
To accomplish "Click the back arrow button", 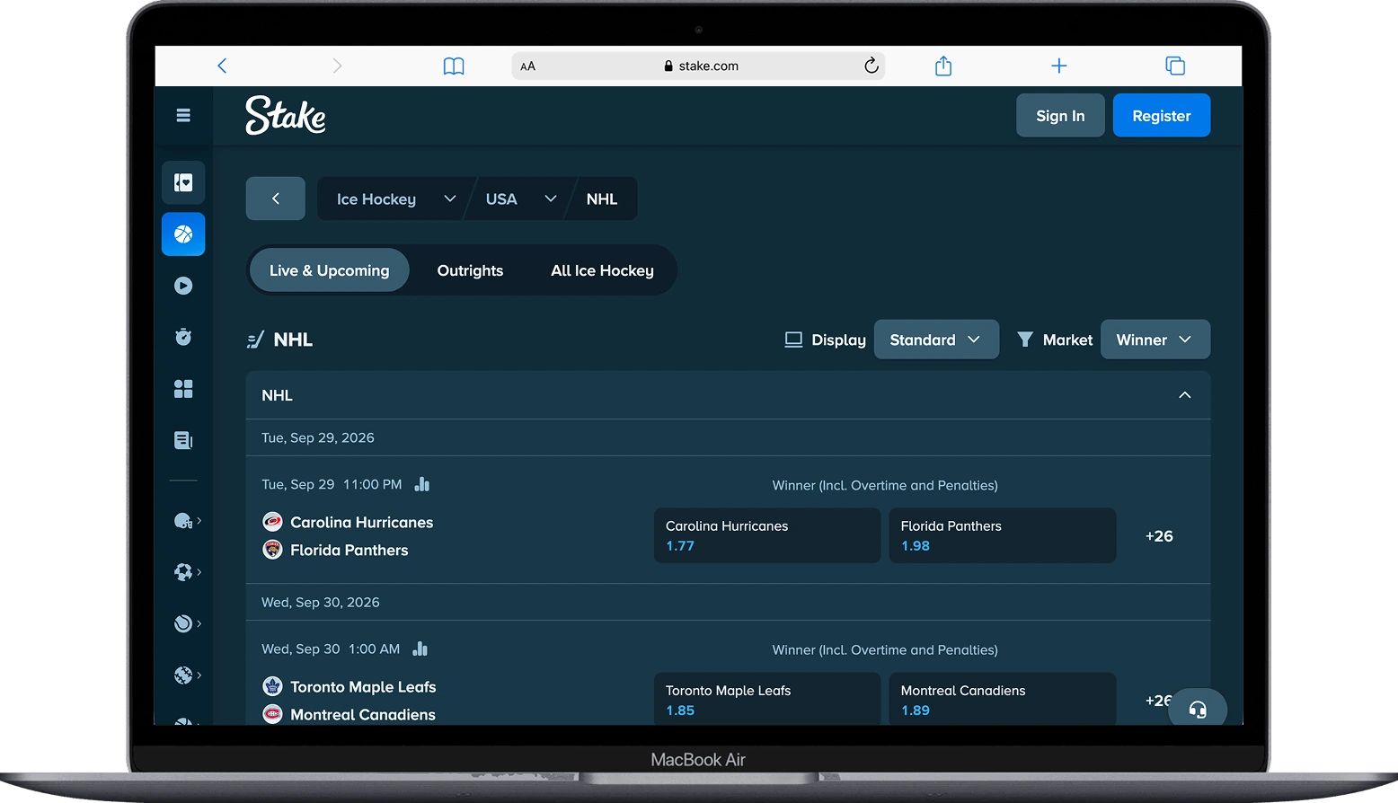I will (276, 199).
